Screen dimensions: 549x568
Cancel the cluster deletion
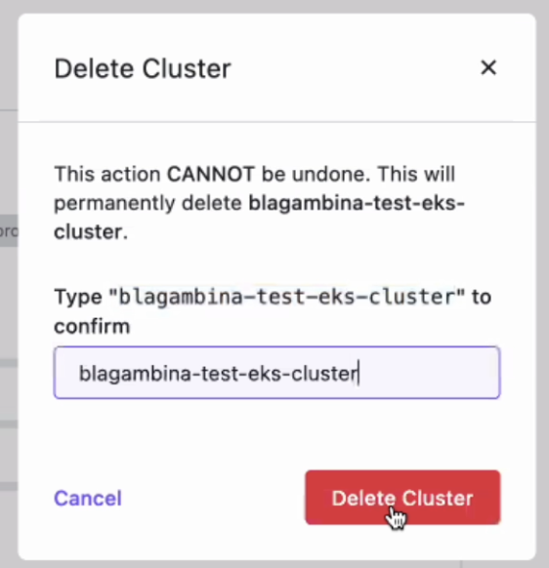[x=88, y=498]
